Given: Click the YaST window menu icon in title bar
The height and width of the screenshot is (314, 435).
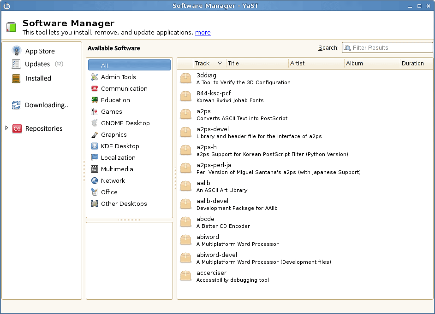Looking at the screenshot, I should (6, 6).
